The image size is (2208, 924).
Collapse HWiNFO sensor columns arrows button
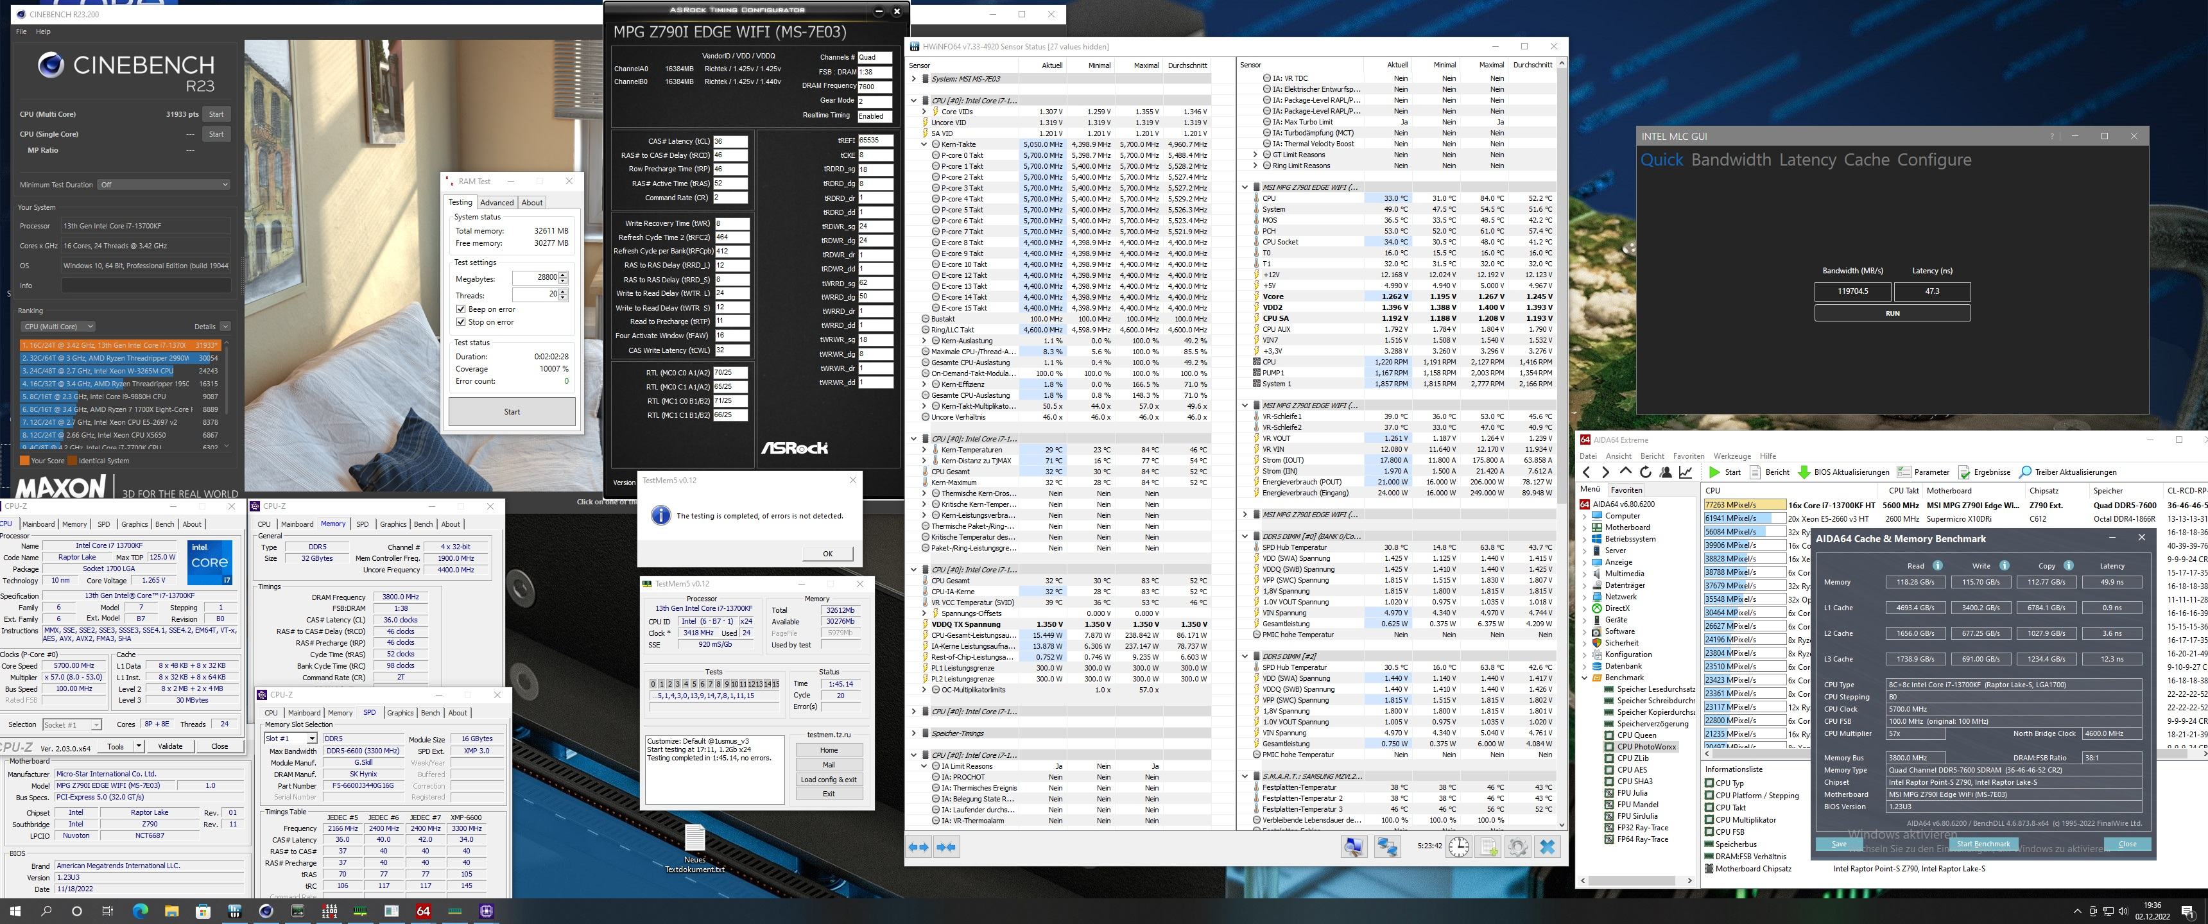946,847
